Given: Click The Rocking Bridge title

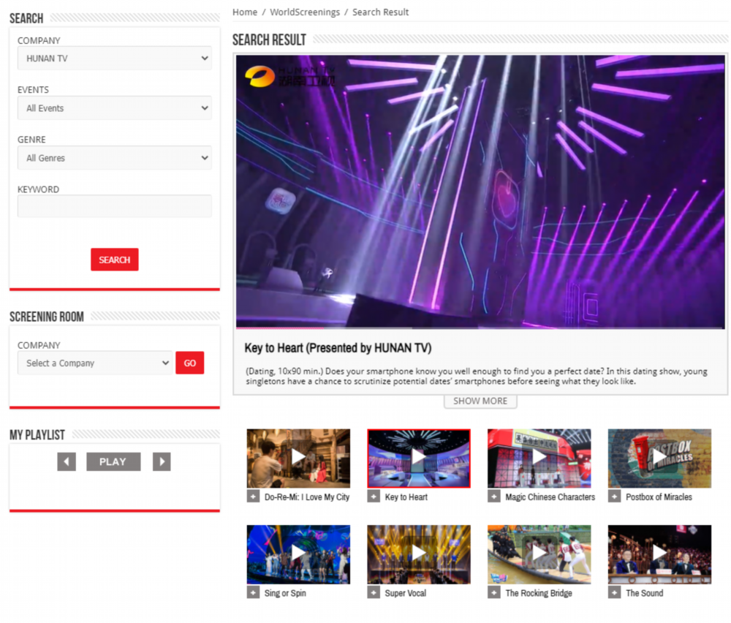Looking at the screenshot, I should [539, 593].
